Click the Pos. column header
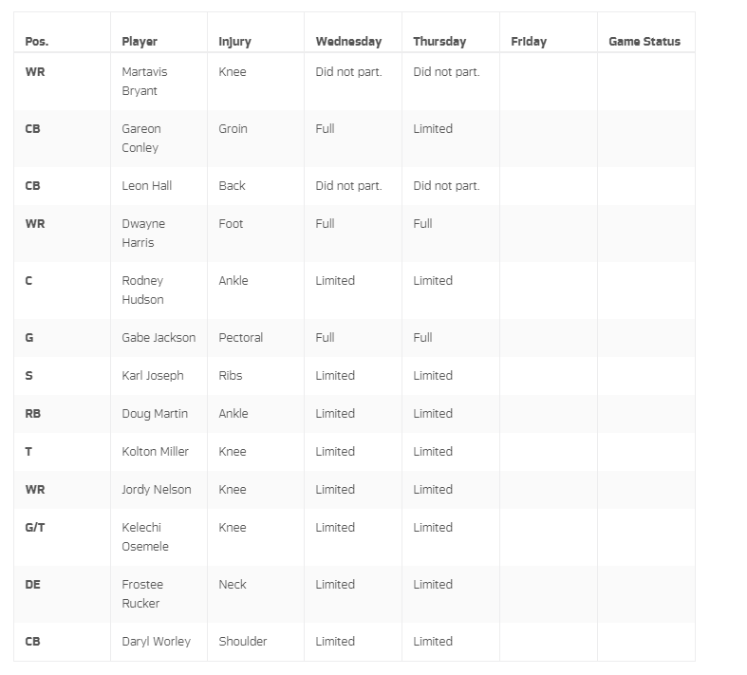The image size is (747, 675). [x=37, y=42]
